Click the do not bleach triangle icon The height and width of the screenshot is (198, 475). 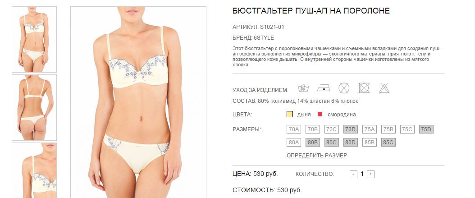(x=384, y=88)
